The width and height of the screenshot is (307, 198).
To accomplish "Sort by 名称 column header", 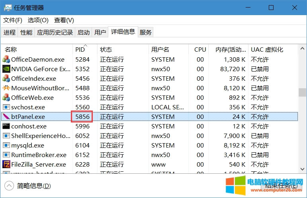I will [x=11, y=50].
